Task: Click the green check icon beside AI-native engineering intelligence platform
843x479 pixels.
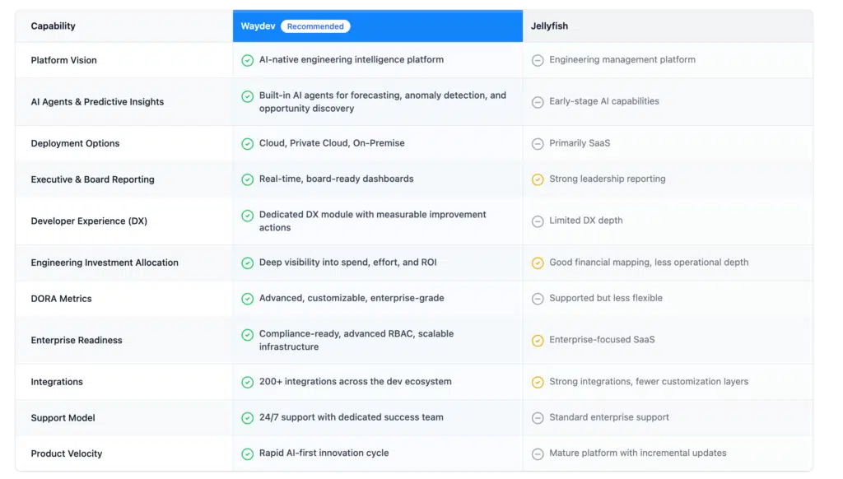Action: point(247,60)
